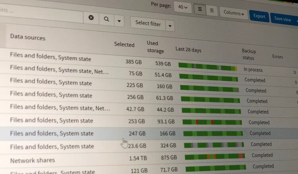Open the Per page 40 dropdown
The height and width of the screenshot is (174, 298).
click(183, 7)
